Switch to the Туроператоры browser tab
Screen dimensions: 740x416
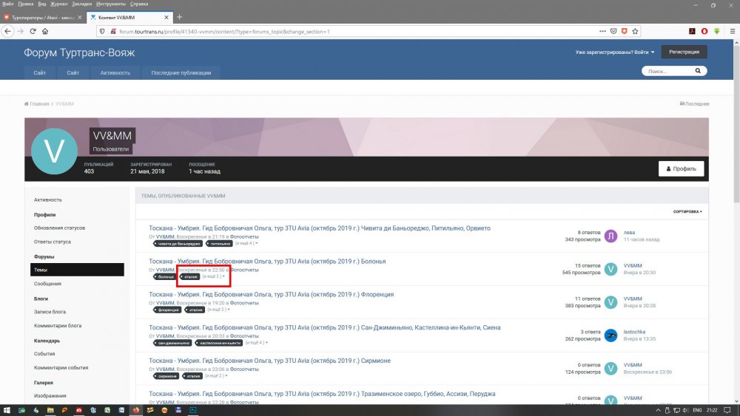[x=41, y=17]
